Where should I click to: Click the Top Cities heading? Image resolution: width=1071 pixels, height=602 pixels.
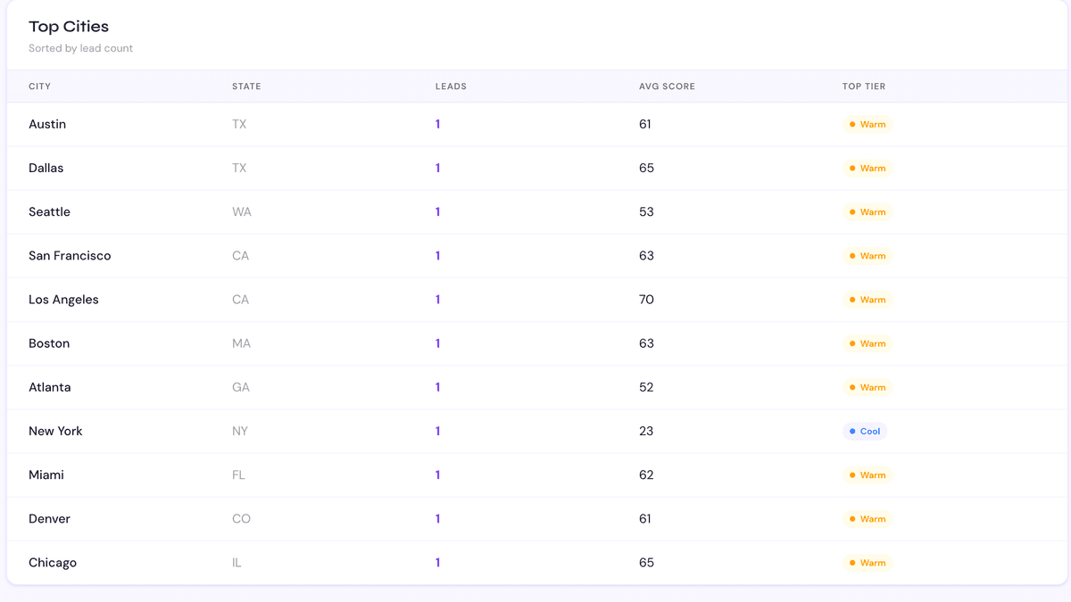pyautogui.click(x=68, y=26)
